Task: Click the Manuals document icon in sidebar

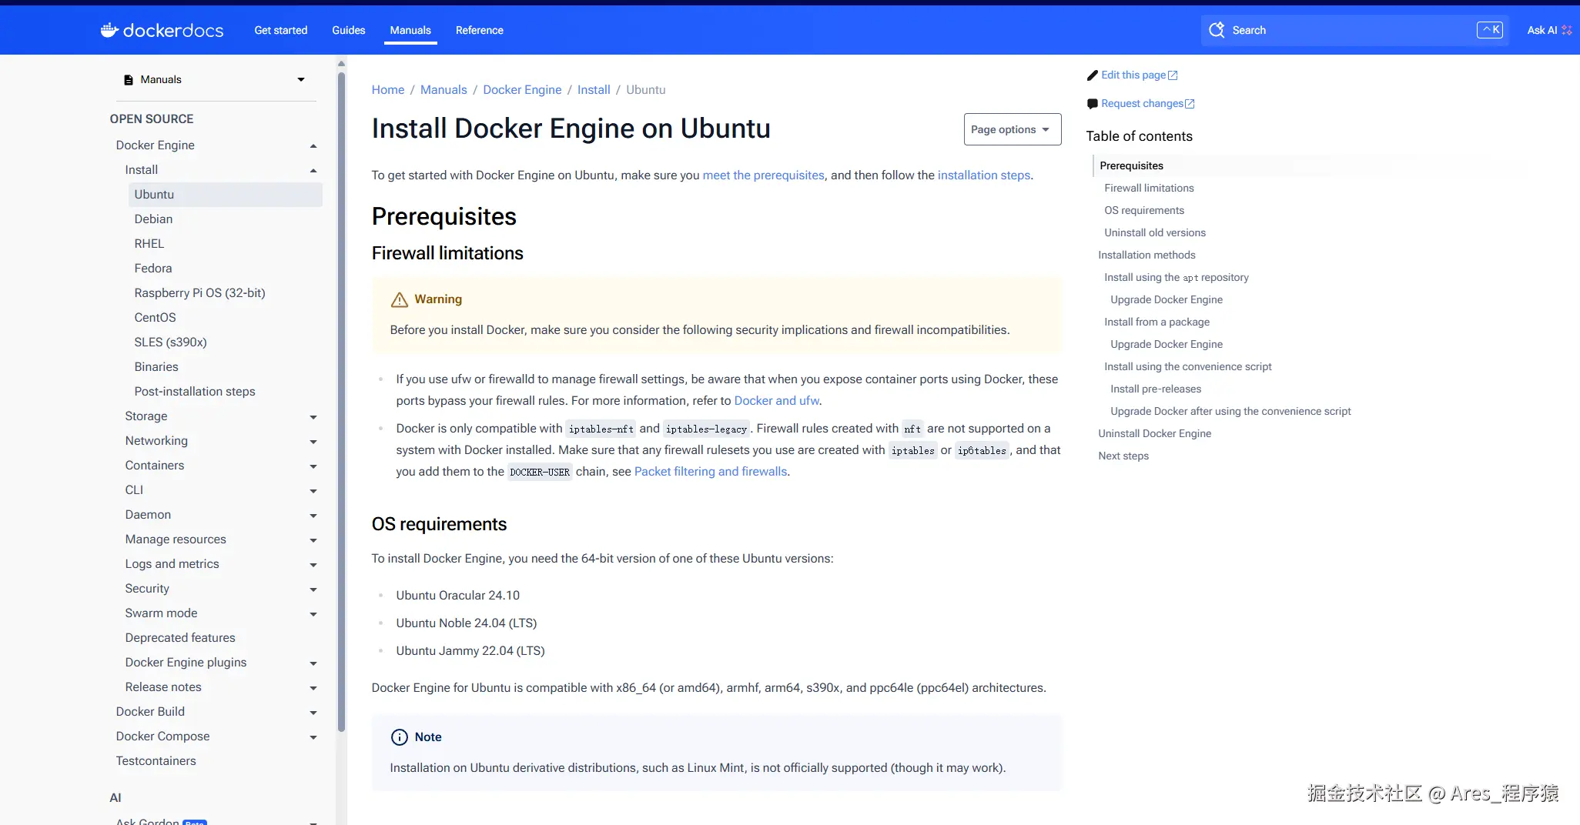Action: coord(129,80)
